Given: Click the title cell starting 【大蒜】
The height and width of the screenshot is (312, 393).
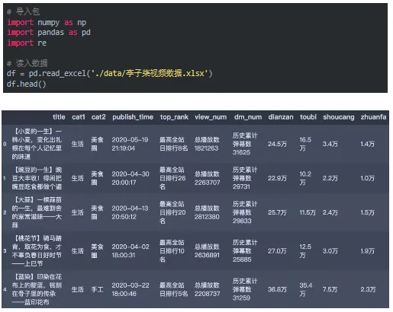Looking at the screenshot, I should click(37, 212).
